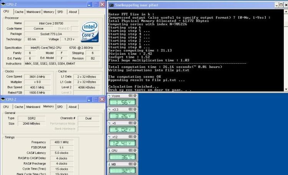Minimize the lower CPU-Z window
Viewport: 288px width, 175px height.
pos(89,99)
